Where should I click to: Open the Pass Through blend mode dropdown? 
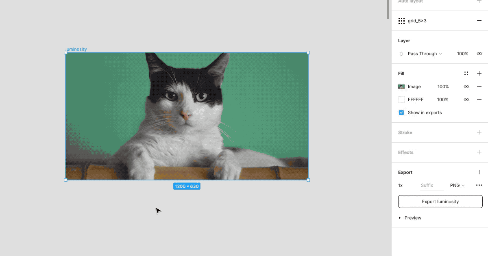425,54
